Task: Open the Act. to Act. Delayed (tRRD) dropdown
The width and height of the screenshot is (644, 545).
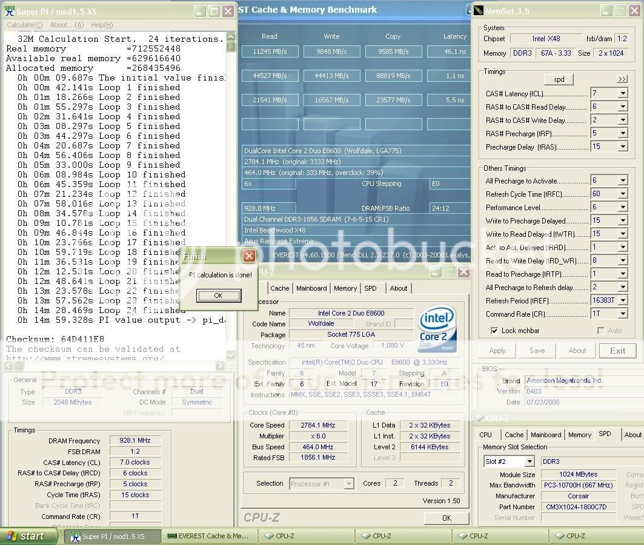Action: (x=623, y=247)
